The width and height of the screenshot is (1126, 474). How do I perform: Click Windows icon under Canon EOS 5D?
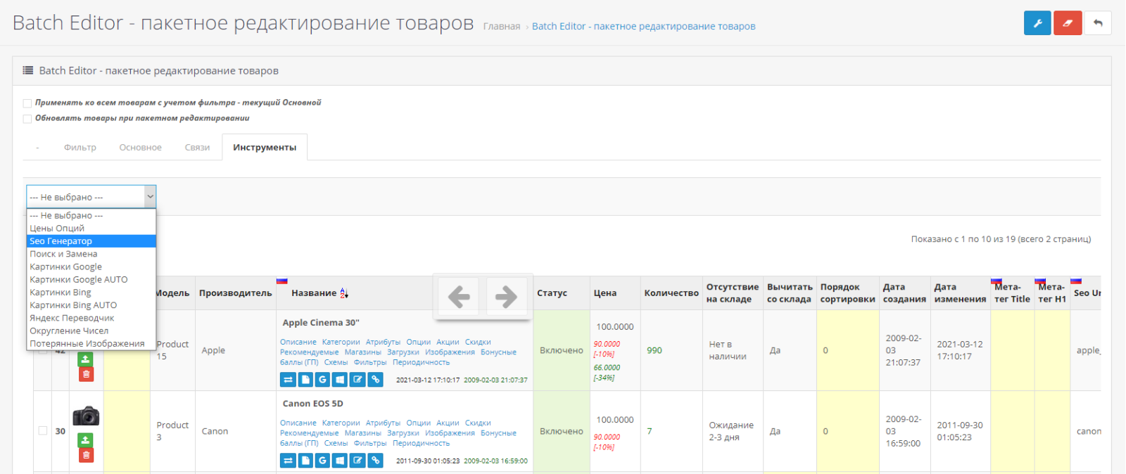(340, 461)
